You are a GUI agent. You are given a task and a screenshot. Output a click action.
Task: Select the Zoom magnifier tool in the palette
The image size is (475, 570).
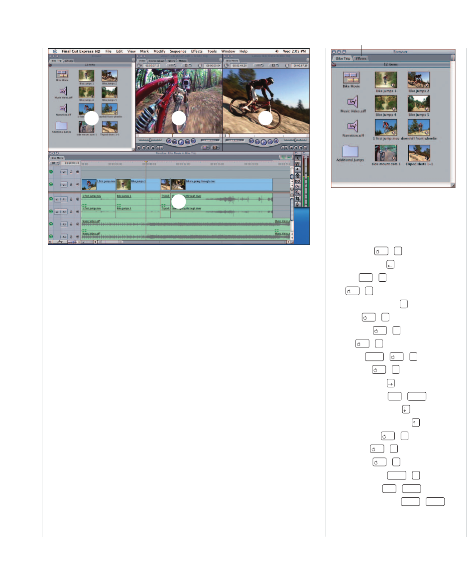[298, 192]
